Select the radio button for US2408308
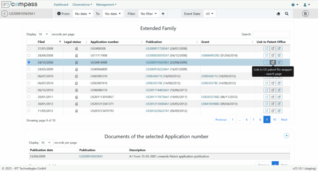The width and height of the screenshot is (318, 171). (x=29, y=49)
